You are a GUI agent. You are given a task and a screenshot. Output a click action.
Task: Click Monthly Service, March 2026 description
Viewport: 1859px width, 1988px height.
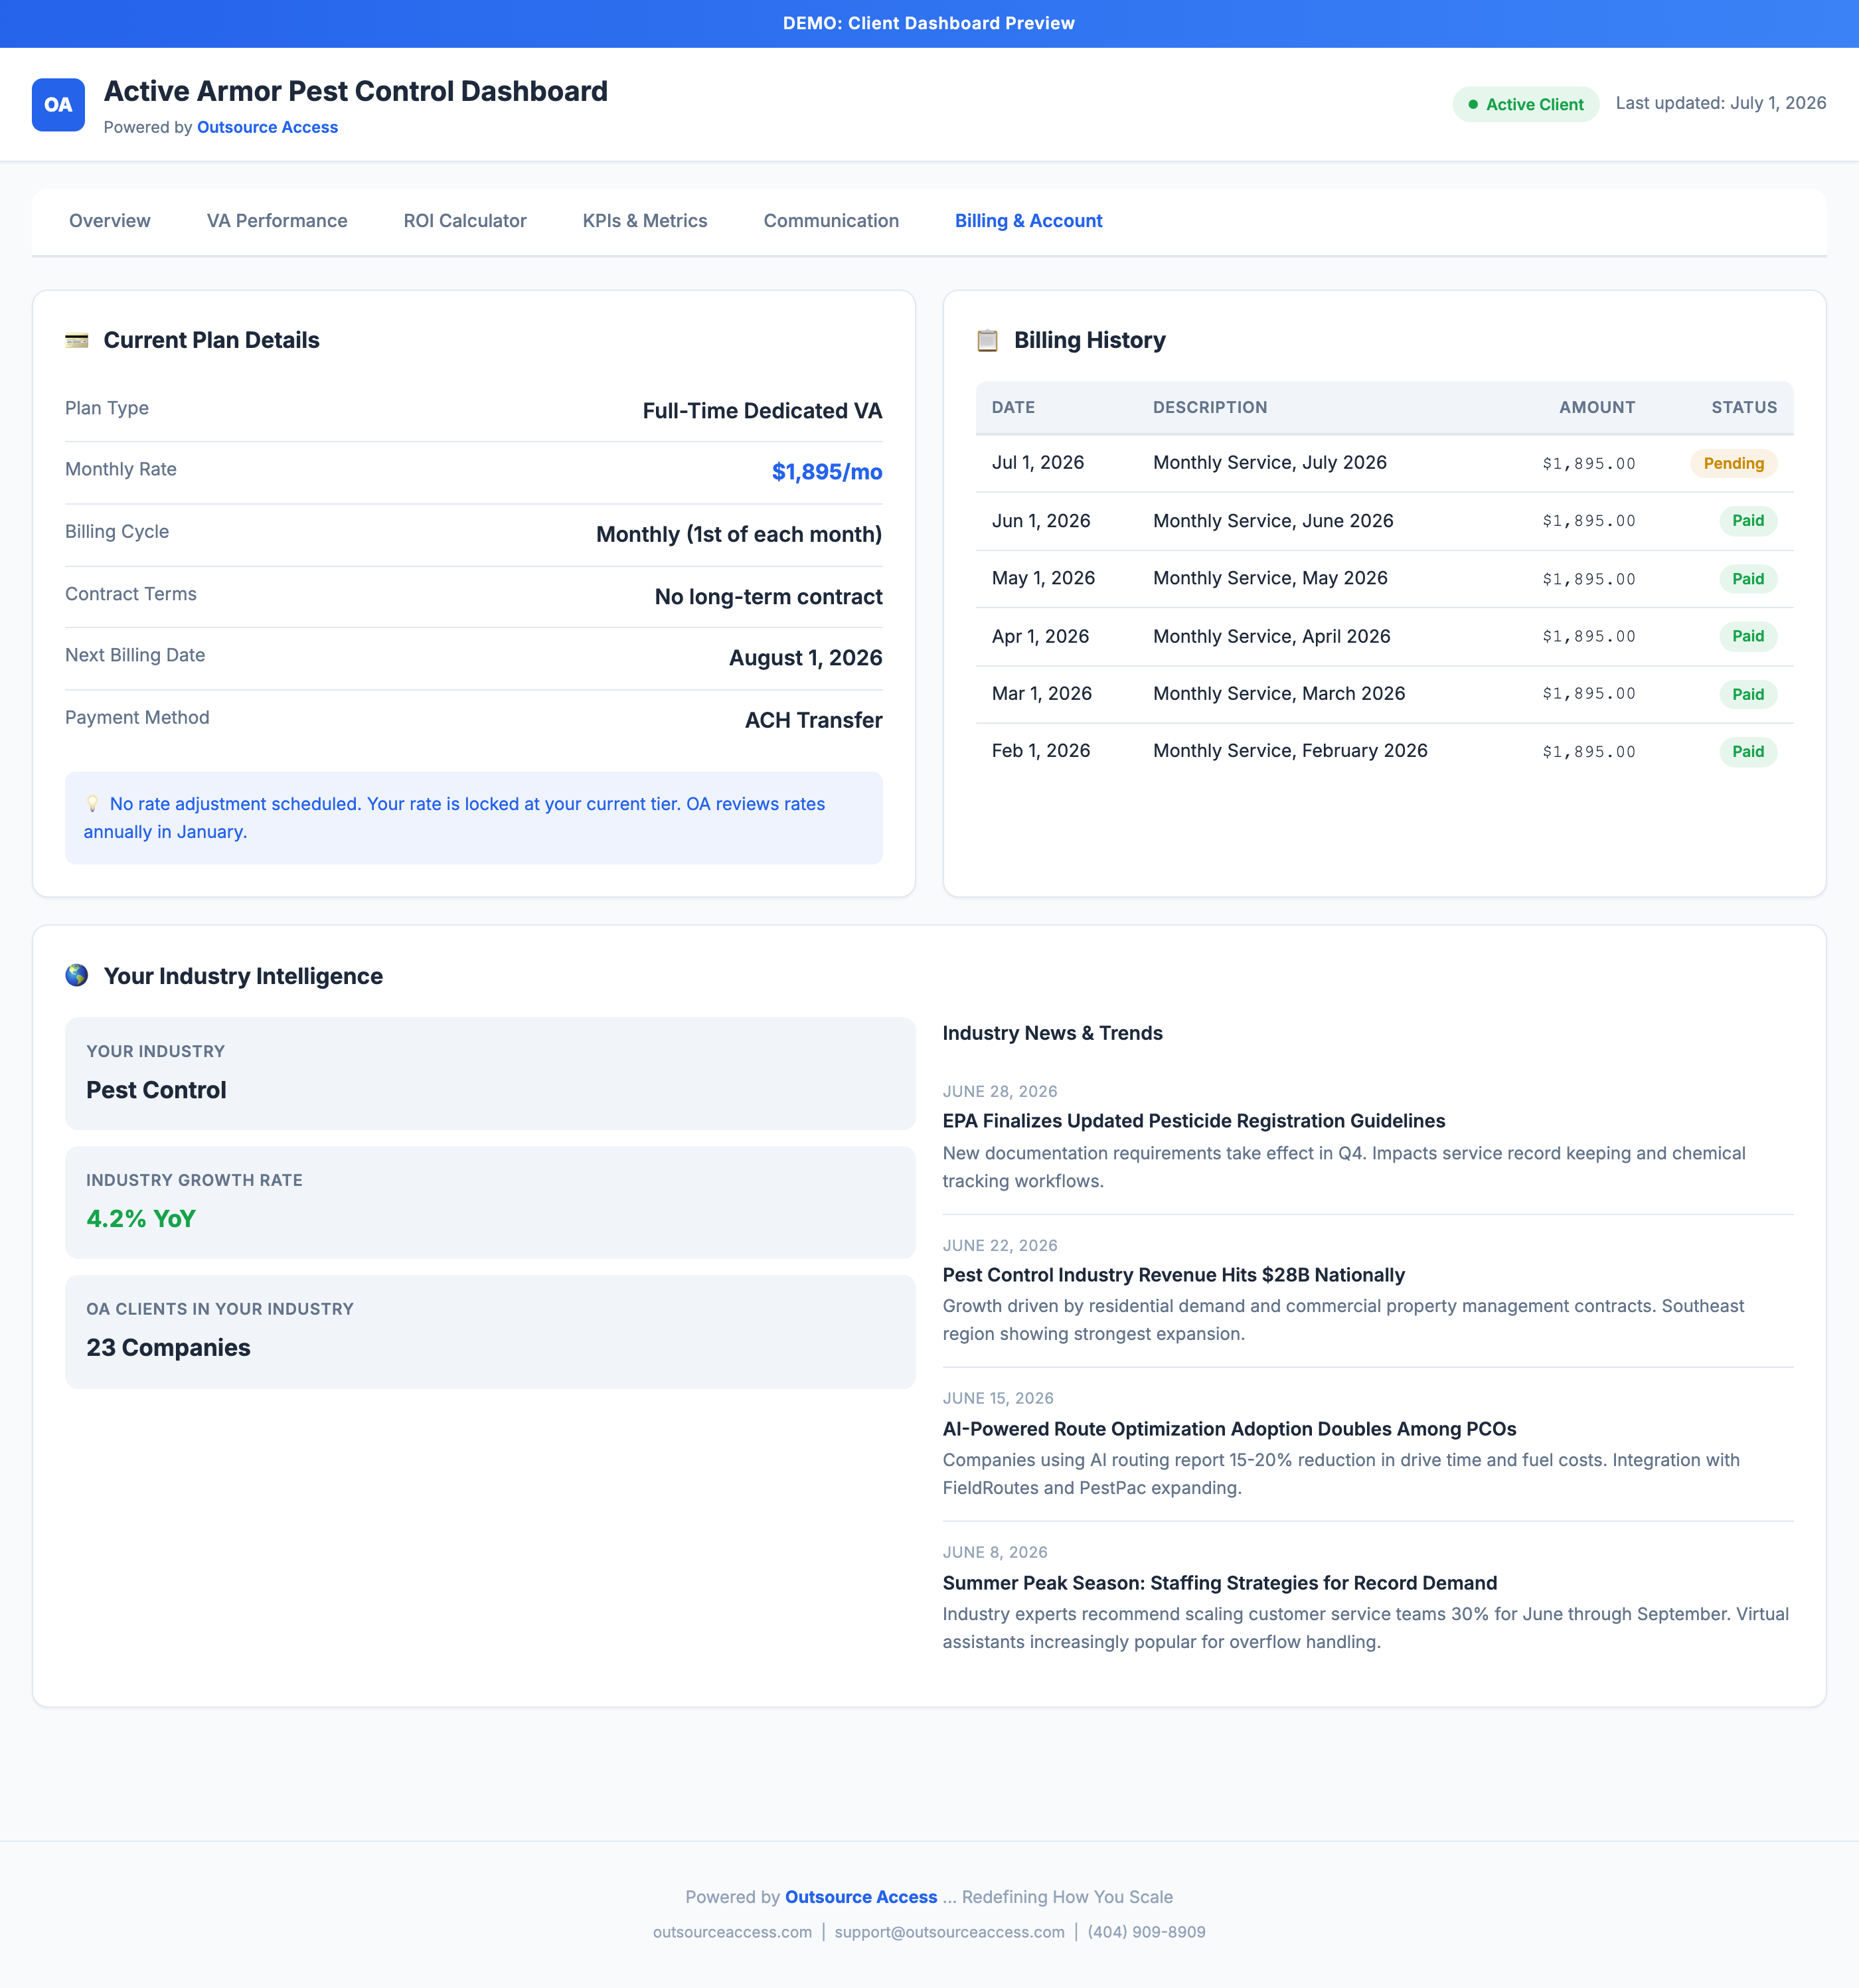pyautogui.click(x=1279, y=694)
